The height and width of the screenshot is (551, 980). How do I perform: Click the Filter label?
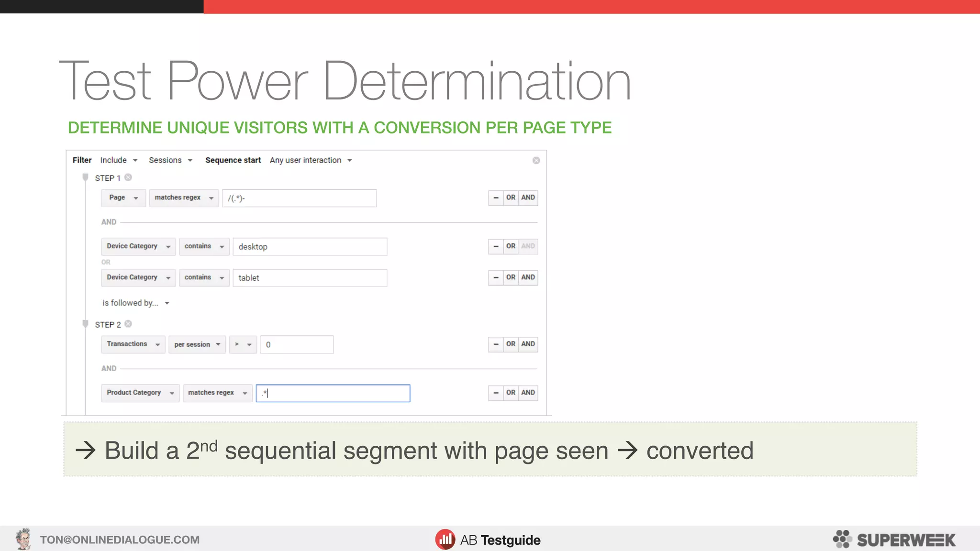coord(82,160)
